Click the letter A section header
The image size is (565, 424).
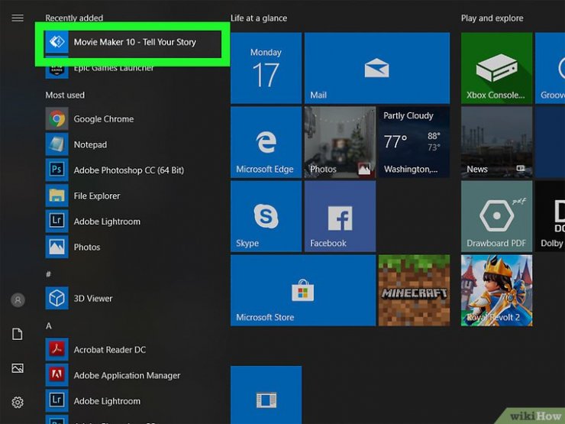49,326
